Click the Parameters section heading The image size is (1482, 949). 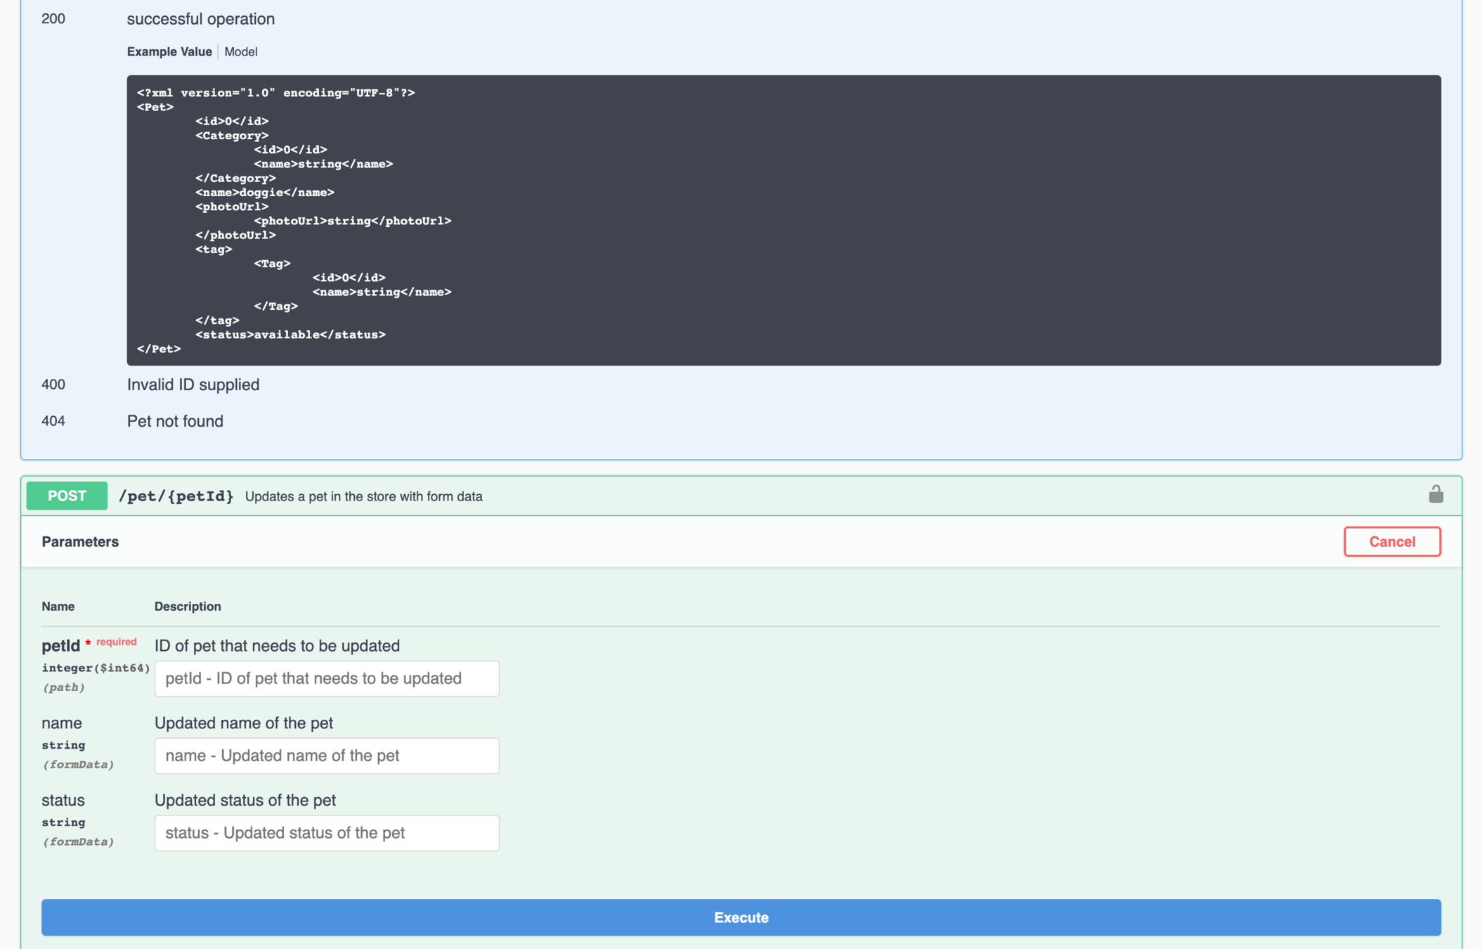click(80, 541)
